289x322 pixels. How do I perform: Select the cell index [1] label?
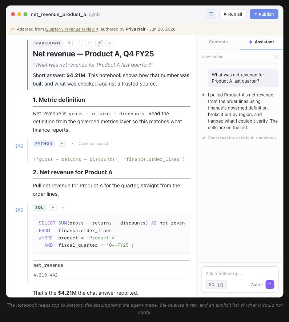point(19,146)
